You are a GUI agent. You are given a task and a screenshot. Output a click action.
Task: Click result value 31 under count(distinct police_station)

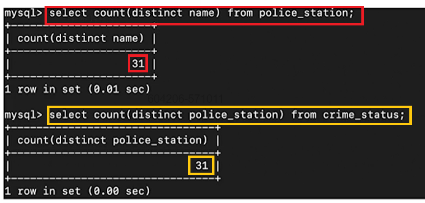(201, 165)
